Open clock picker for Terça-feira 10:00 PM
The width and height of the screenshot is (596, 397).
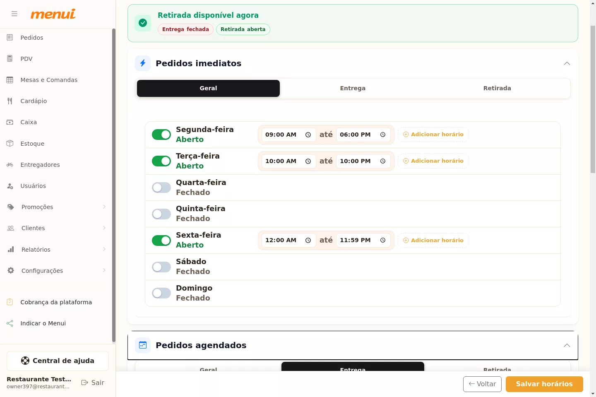(383, 161)
